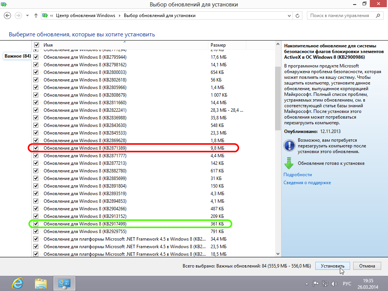Uncheck the .NET Framework 34,4 МБ update checkbox
This screenshot has height=291, width=388.
[36, 239]
